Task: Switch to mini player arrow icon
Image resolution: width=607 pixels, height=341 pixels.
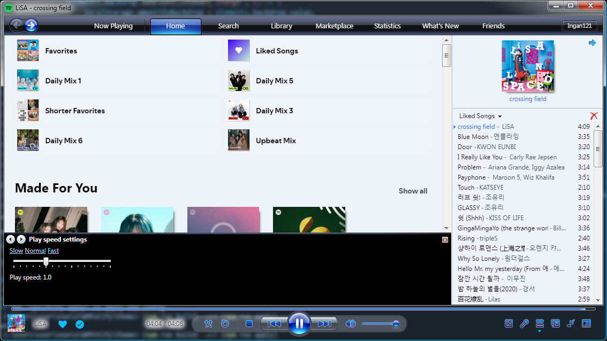Action: 571,323
